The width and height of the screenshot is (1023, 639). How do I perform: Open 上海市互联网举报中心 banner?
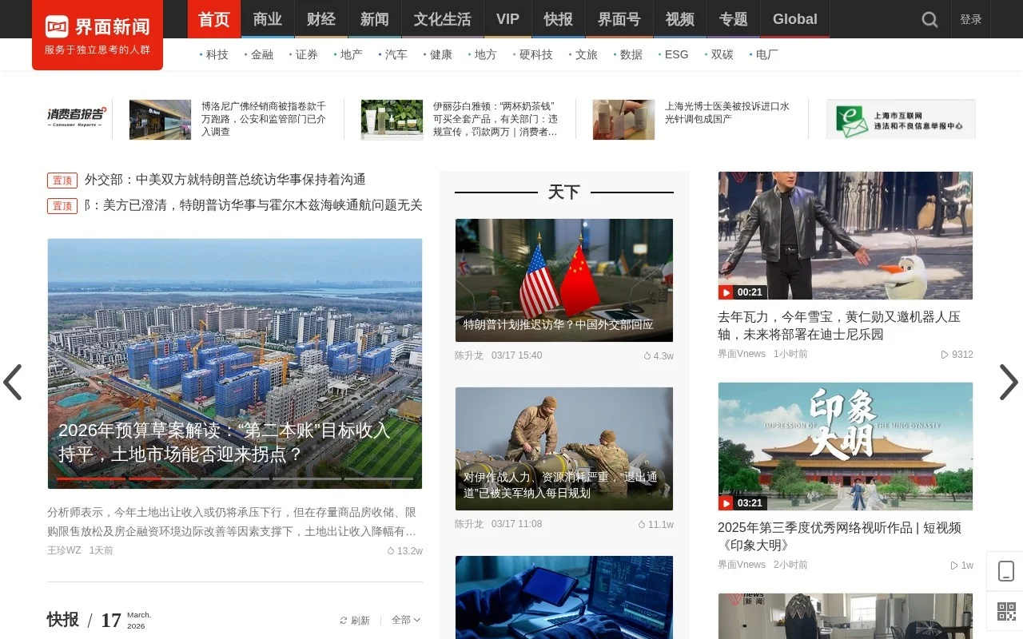902,119
